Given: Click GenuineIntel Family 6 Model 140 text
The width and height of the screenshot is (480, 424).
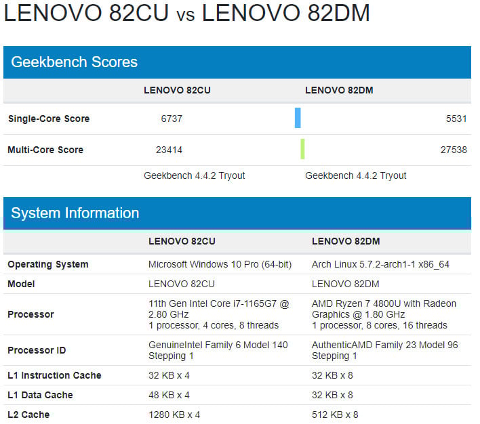Looking at the screenshot, I should tap(218, 345).
